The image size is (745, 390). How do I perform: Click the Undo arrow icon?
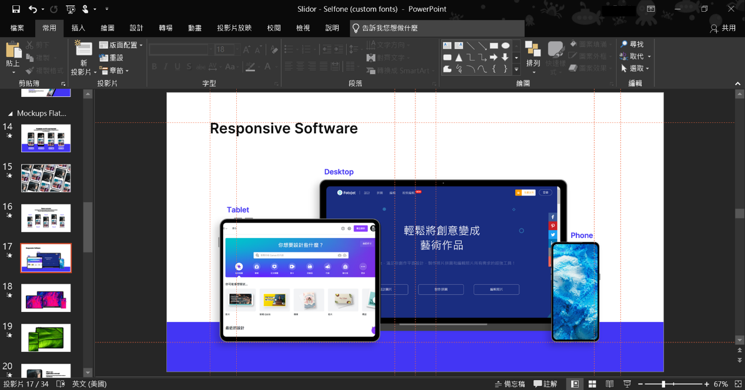(x=33, y=9)
